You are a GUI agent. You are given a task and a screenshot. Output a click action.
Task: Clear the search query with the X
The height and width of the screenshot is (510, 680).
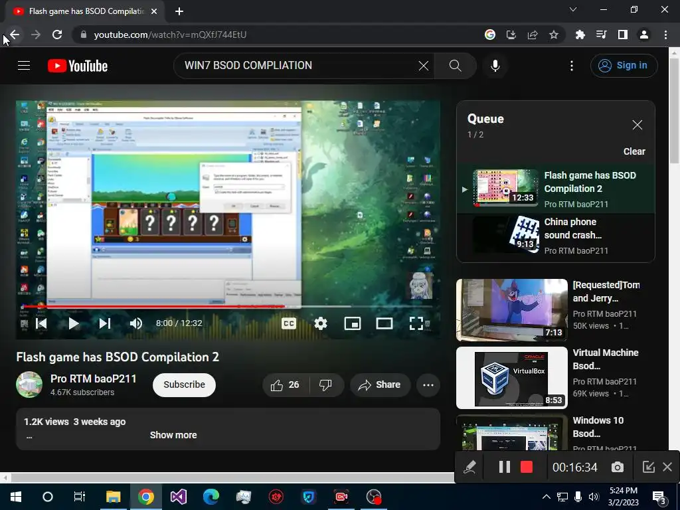[424, 66]
